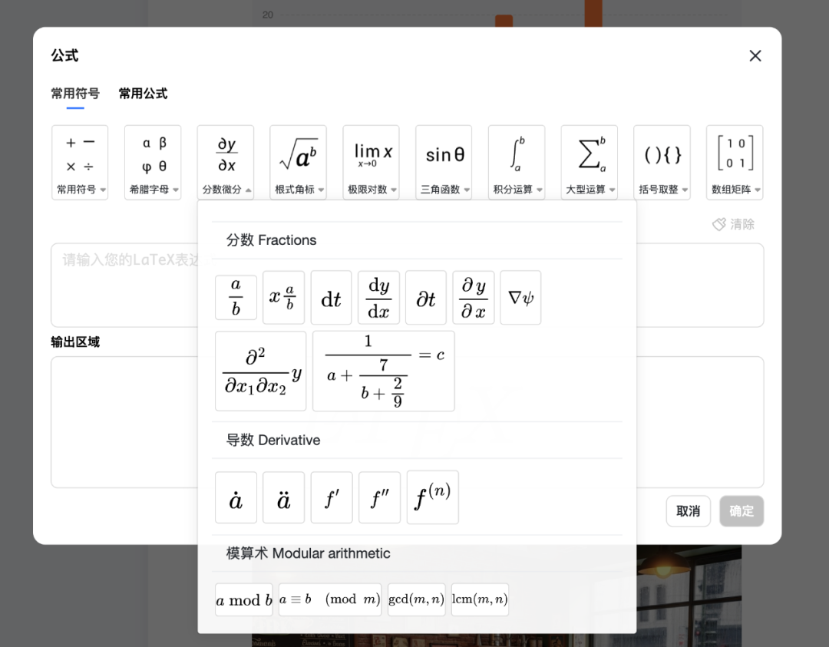
Task: Insert the f double prime symbol
Action: (379, 497)
